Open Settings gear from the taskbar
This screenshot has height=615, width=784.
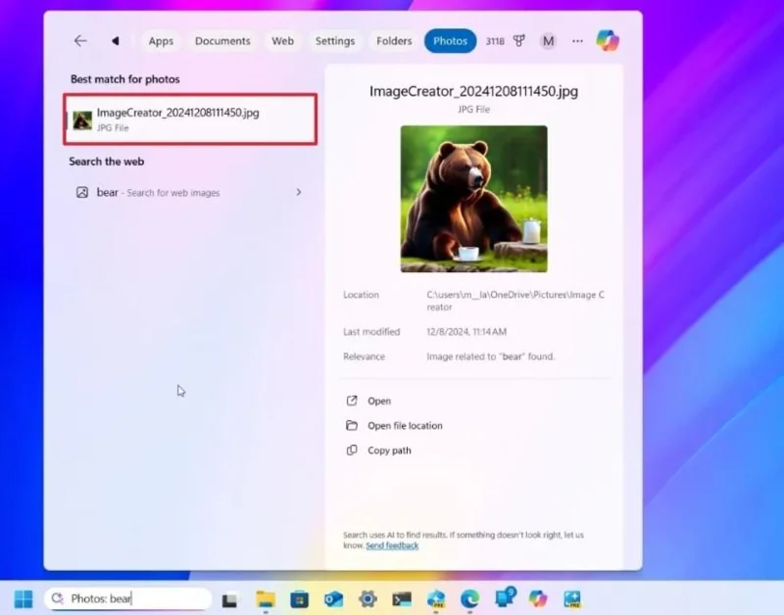[x=367, y=598]
